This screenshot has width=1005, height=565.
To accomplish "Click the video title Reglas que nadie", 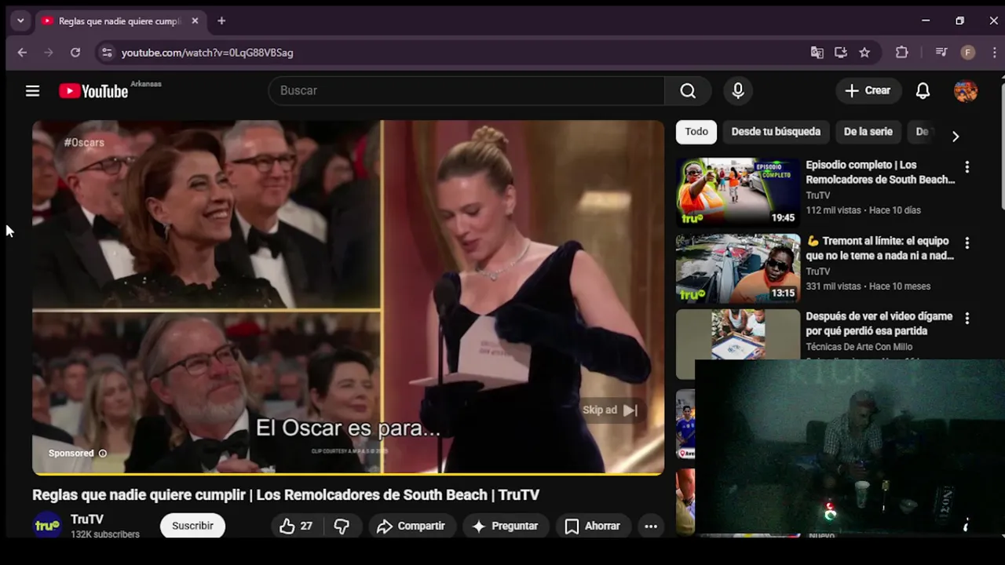I will (x=286, y=495).
